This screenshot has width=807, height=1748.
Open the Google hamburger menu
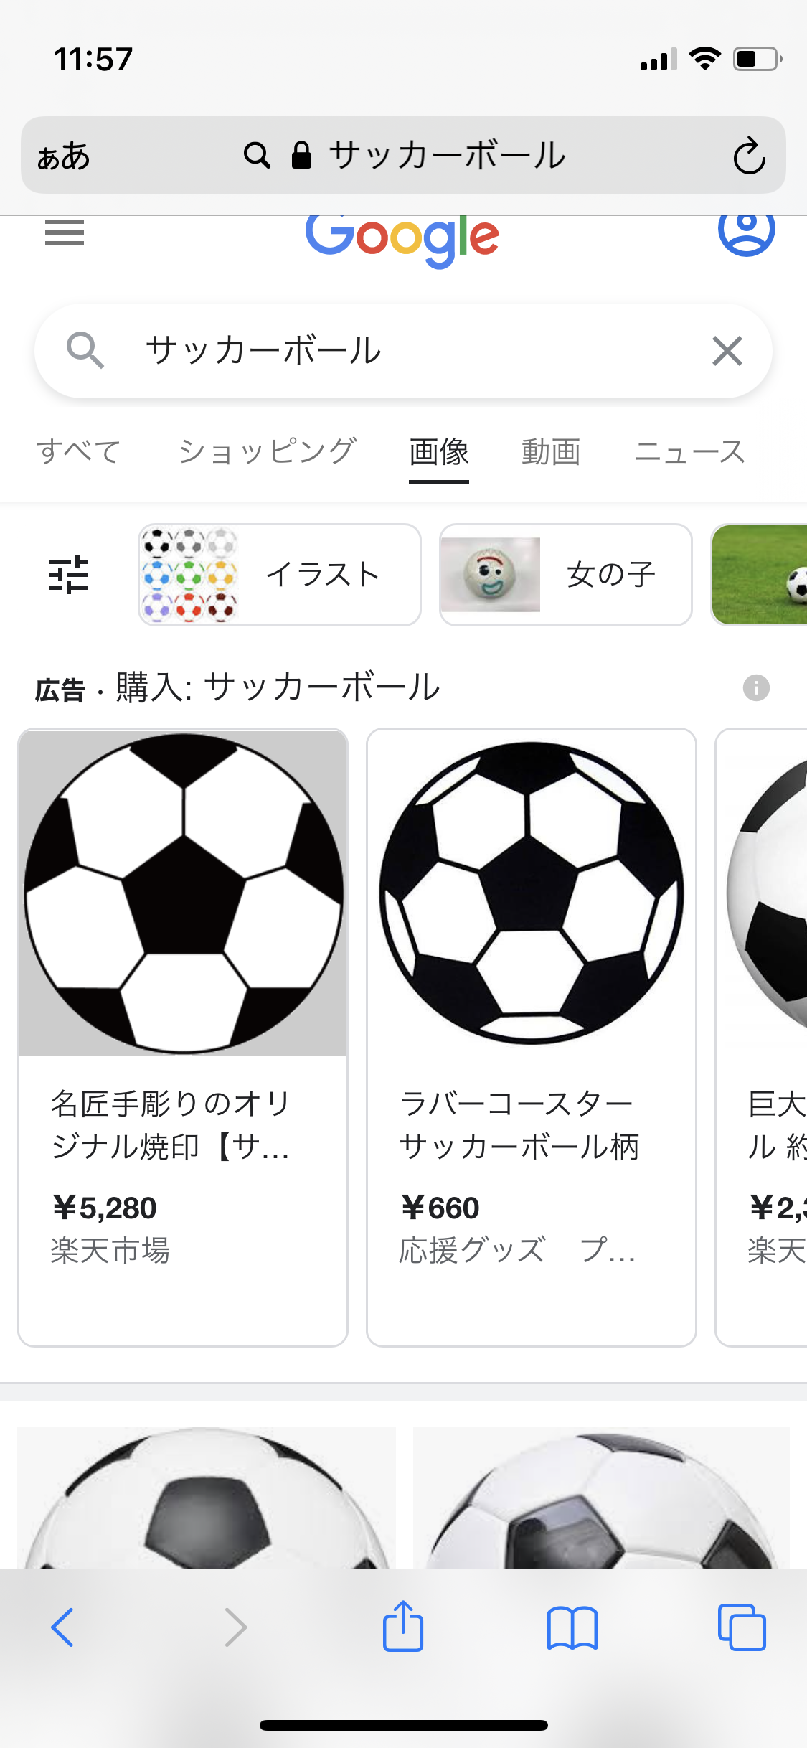pyautogui.click(x=65, y=232)
